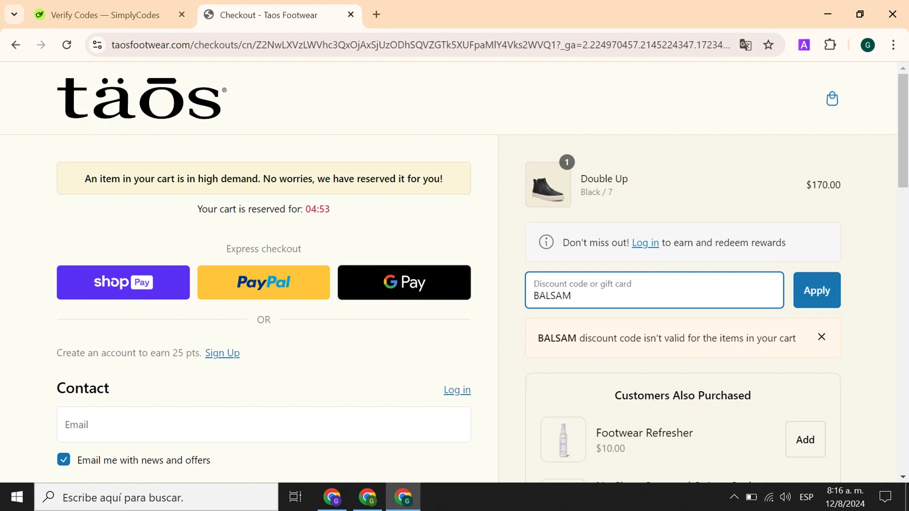Click the info icon beside rewards message
Image resolution: width=909 pixels, height=511 pixels.
point(546,242)
